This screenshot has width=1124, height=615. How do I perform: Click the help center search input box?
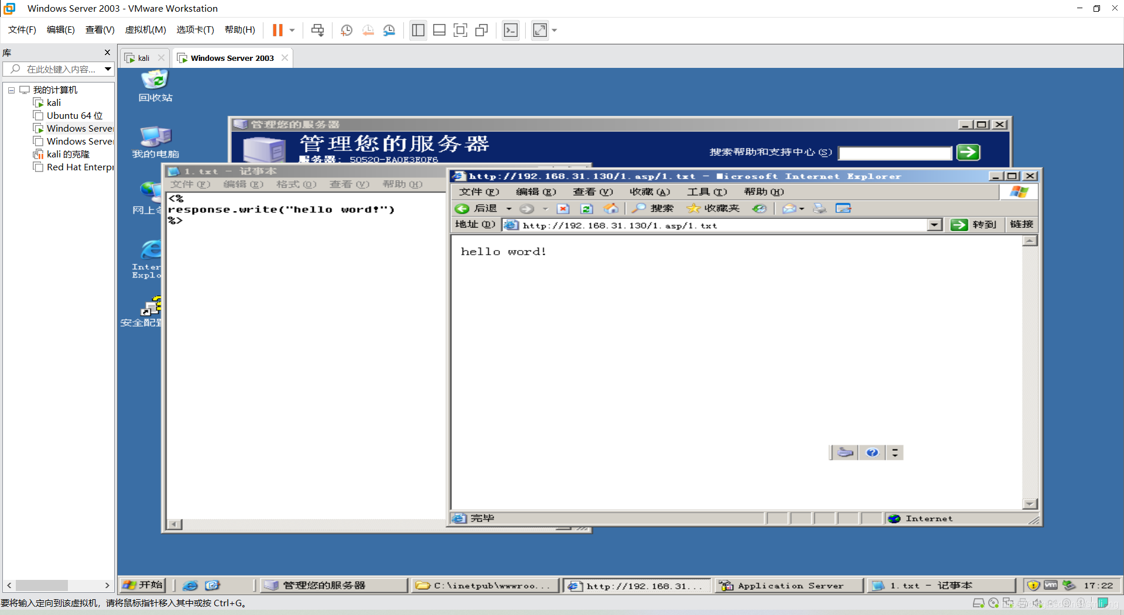(895, 153)
